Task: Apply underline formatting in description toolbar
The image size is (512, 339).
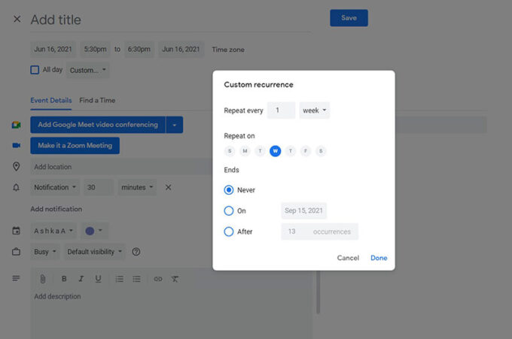Action: point(98,279)
